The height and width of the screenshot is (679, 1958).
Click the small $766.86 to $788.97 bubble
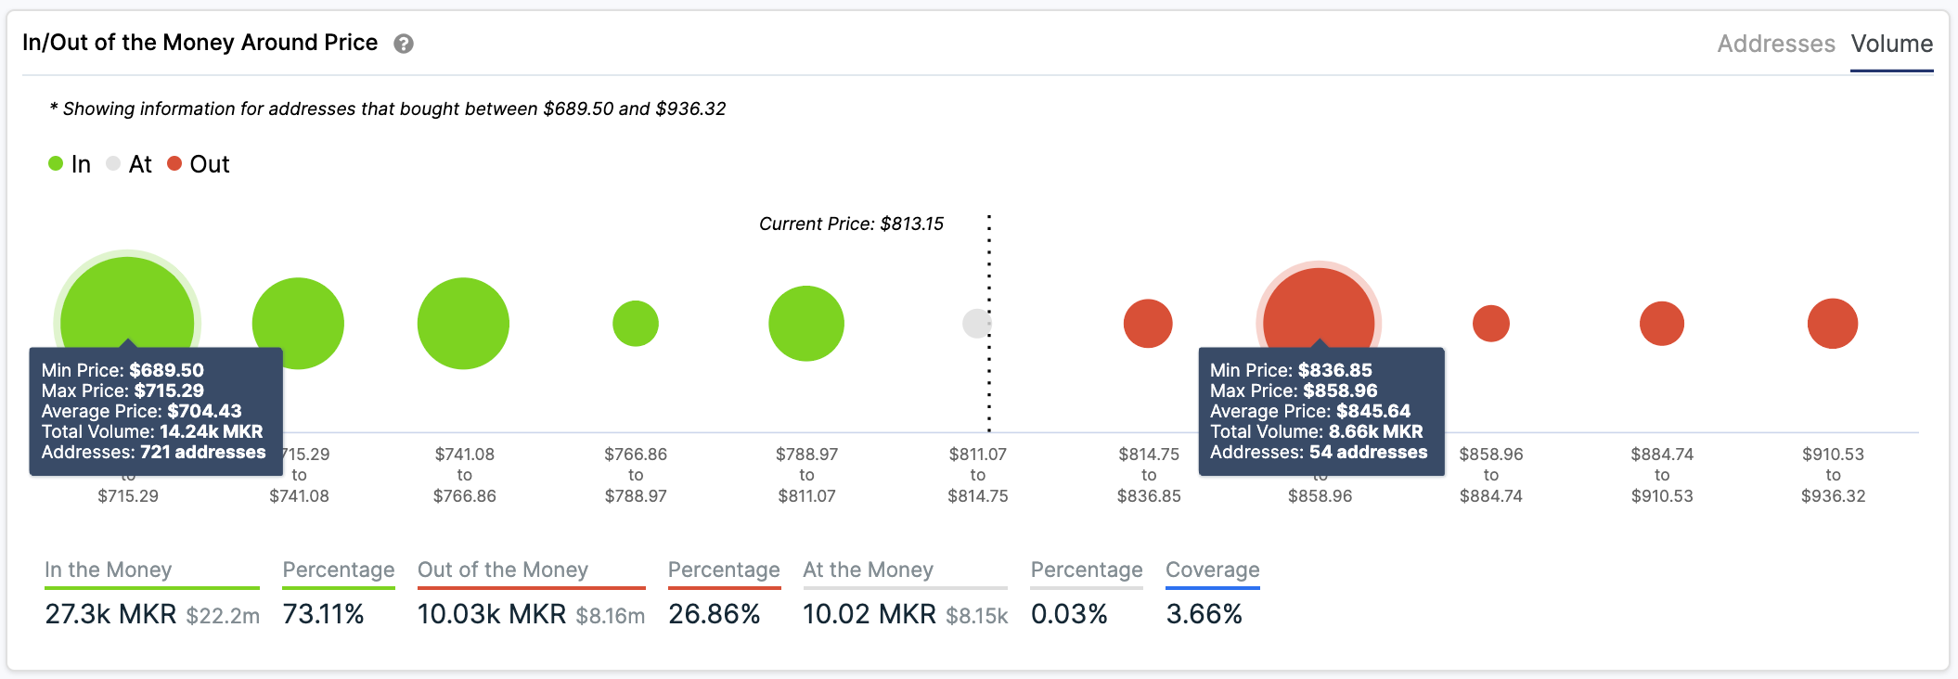click(636, 324)
